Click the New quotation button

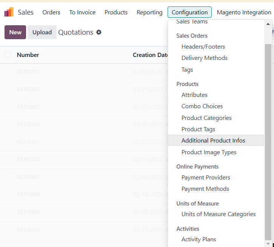15,32
